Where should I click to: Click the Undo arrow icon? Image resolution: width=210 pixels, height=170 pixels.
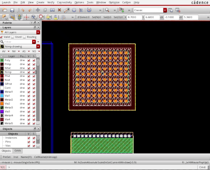23,10
